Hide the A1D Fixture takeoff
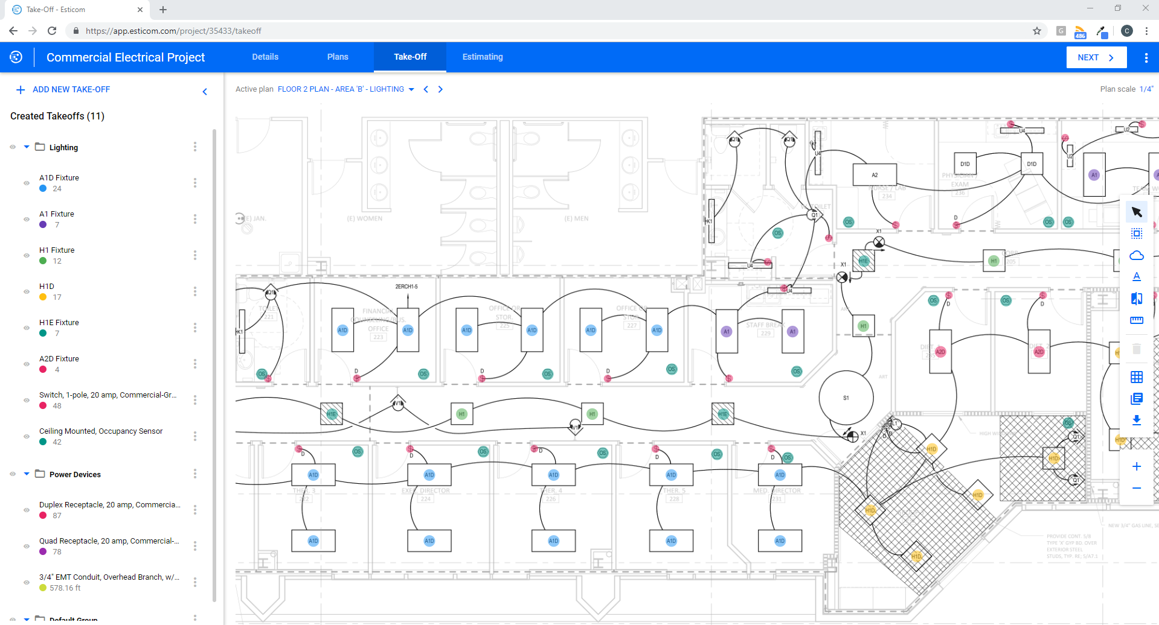The image size is (1159, 625). 26,183
